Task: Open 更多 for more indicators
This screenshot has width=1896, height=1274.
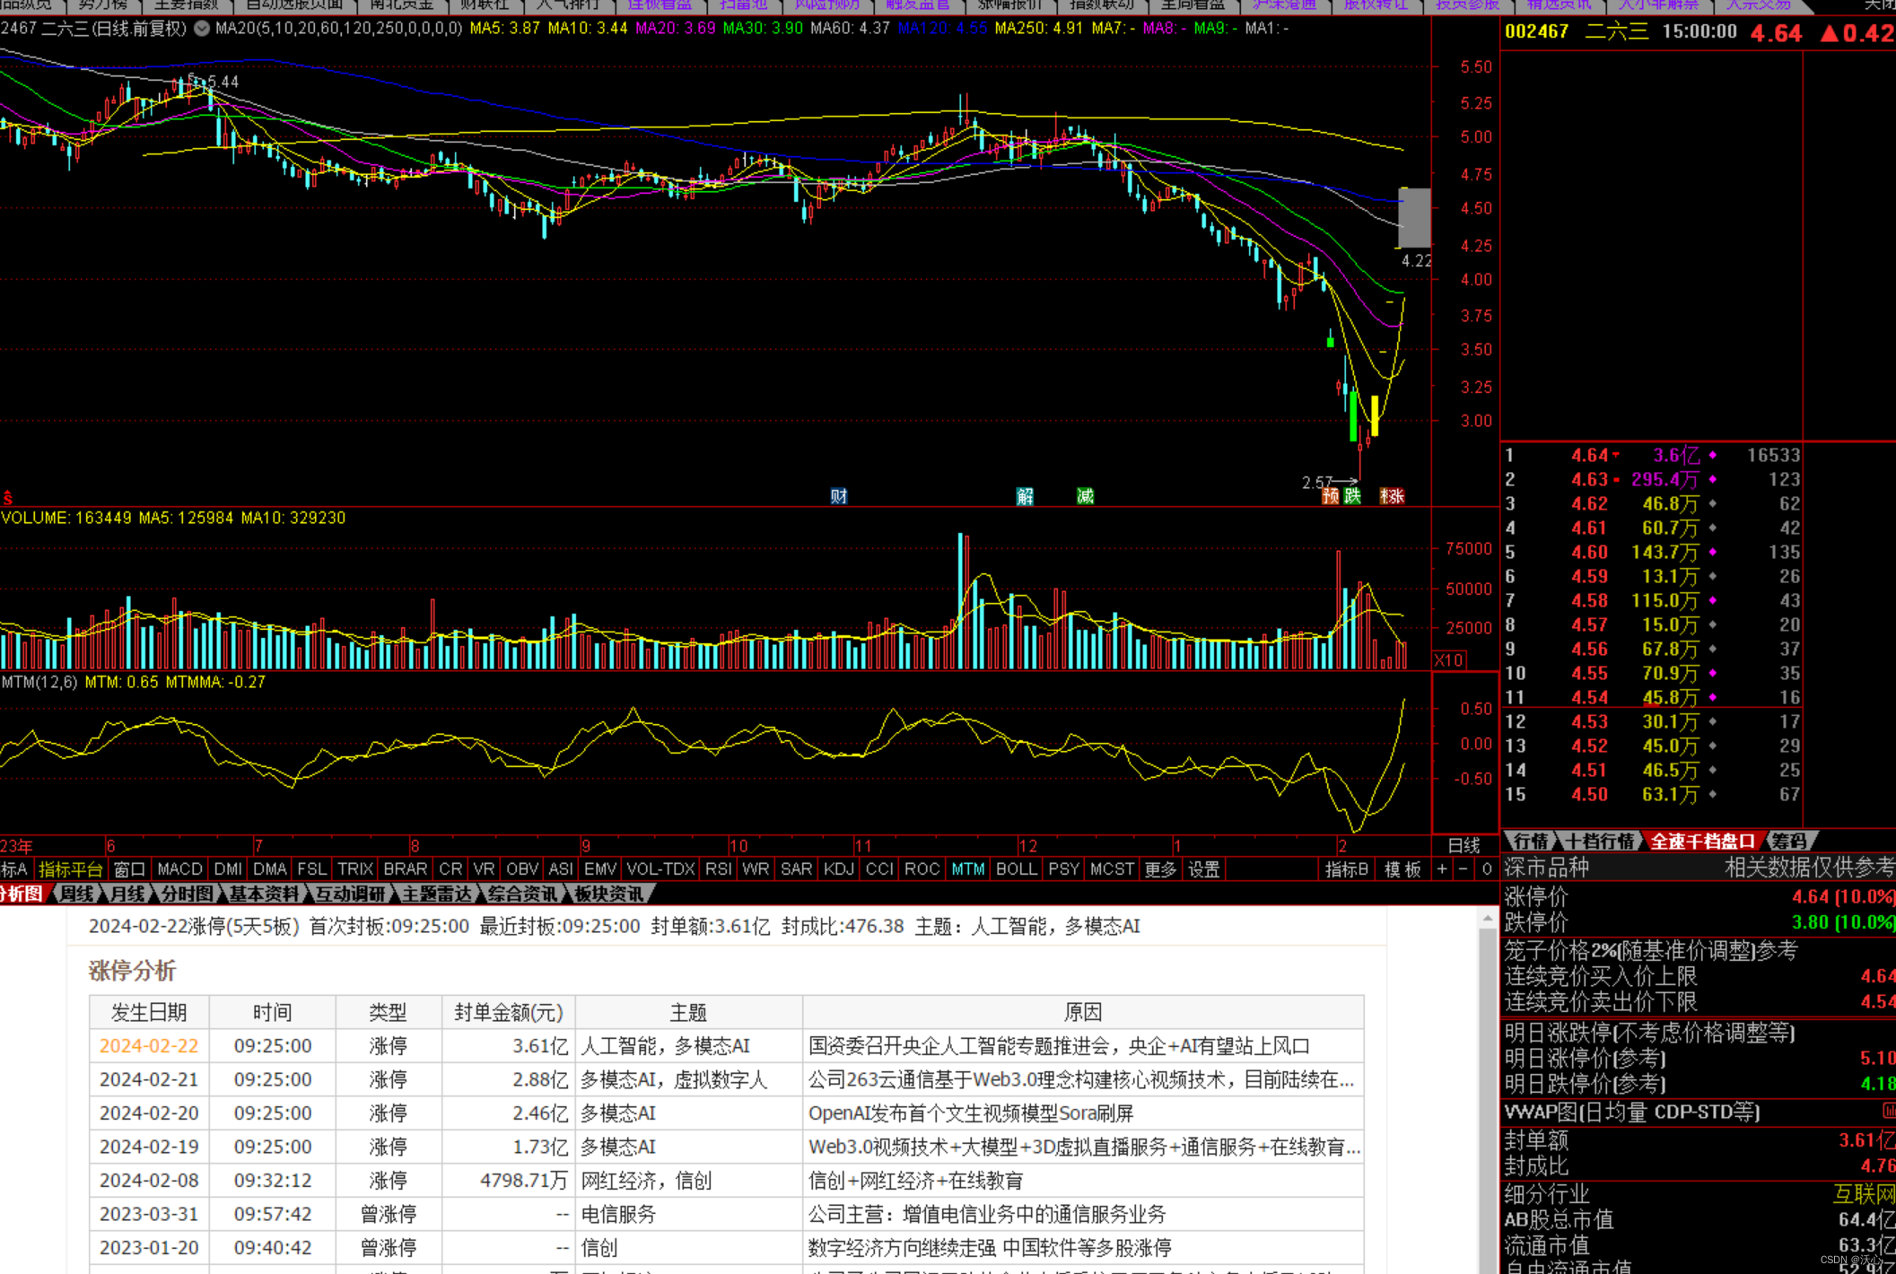Action: pyautogui.click(x=1160, y=869)
